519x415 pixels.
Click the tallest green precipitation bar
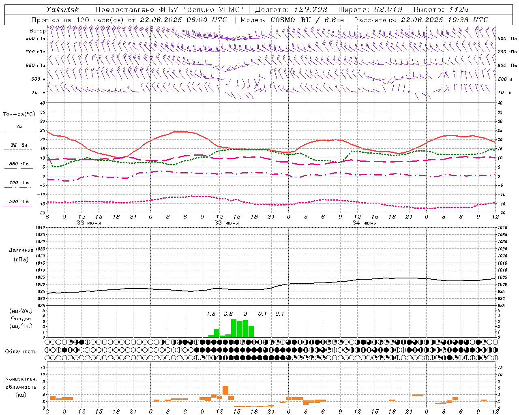coord(234,328)
